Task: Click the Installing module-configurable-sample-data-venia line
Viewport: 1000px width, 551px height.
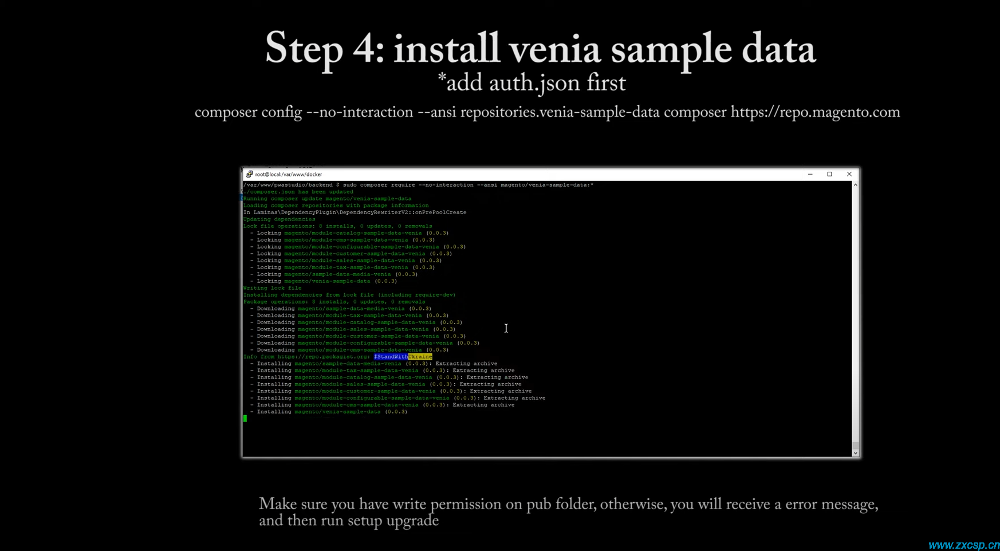Action: click(397, 398)
